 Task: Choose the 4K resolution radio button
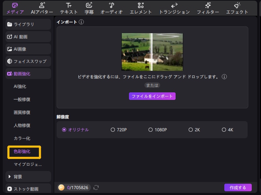click(x=224, y=130)
